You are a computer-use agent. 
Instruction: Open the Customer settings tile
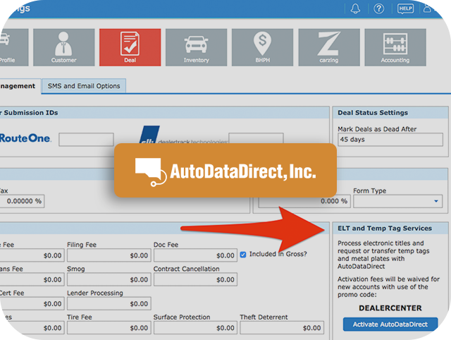[64, 47]
